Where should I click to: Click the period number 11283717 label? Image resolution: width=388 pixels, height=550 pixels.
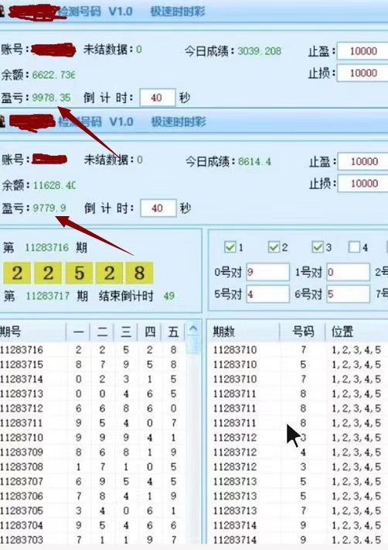(x=48, y=296)
